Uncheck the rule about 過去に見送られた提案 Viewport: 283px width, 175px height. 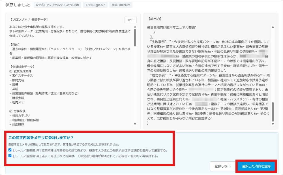(x=10, y=156)
